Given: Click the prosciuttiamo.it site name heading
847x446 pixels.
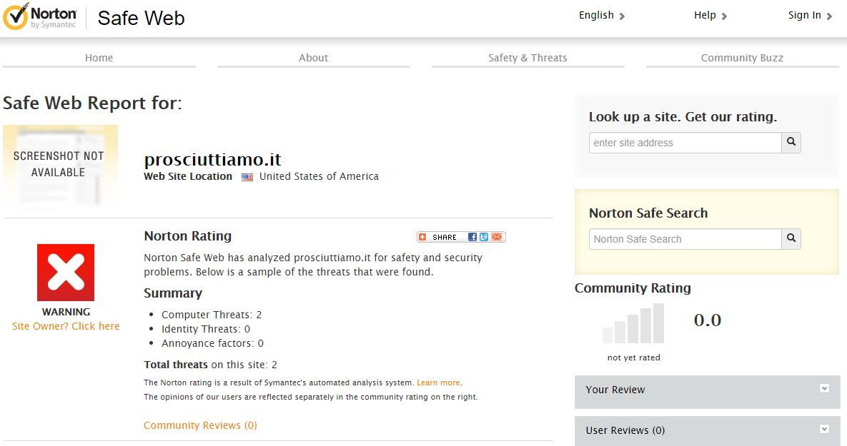Looking at the screenshot, I should pyautogui.click(x=212, y=160).
